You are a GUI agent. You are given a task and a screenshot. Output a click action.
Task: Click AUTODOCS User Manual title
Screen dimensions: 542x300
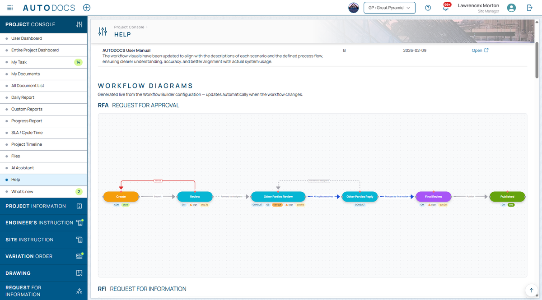coord(126,50)
